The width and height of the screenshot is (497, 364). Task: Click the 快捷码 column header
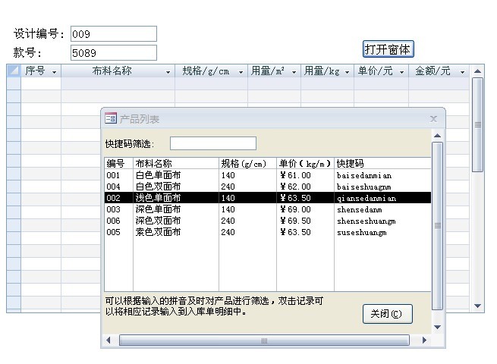pyautogui.click(x=382, y=164)
